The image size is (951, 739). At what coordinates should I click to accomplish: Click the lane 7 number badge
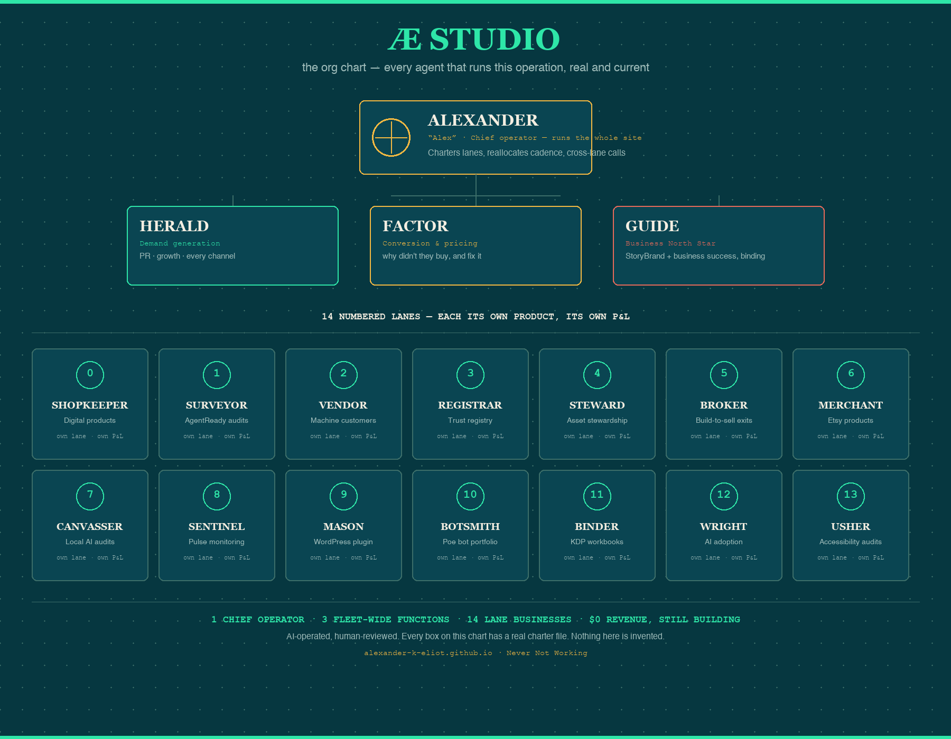coord(90,496)
